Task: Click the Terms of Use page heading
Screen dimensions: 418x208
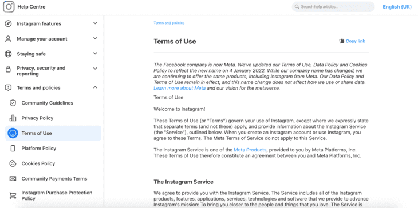Action: (x=175, y=42)
